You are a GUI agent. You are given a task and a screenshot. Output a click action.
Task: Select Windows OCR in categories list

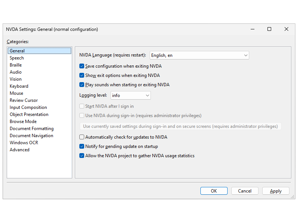coord(24,143)
